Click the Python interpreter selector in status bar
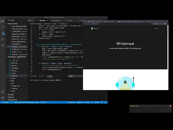The image size is (173, 130). coord(26,102)
